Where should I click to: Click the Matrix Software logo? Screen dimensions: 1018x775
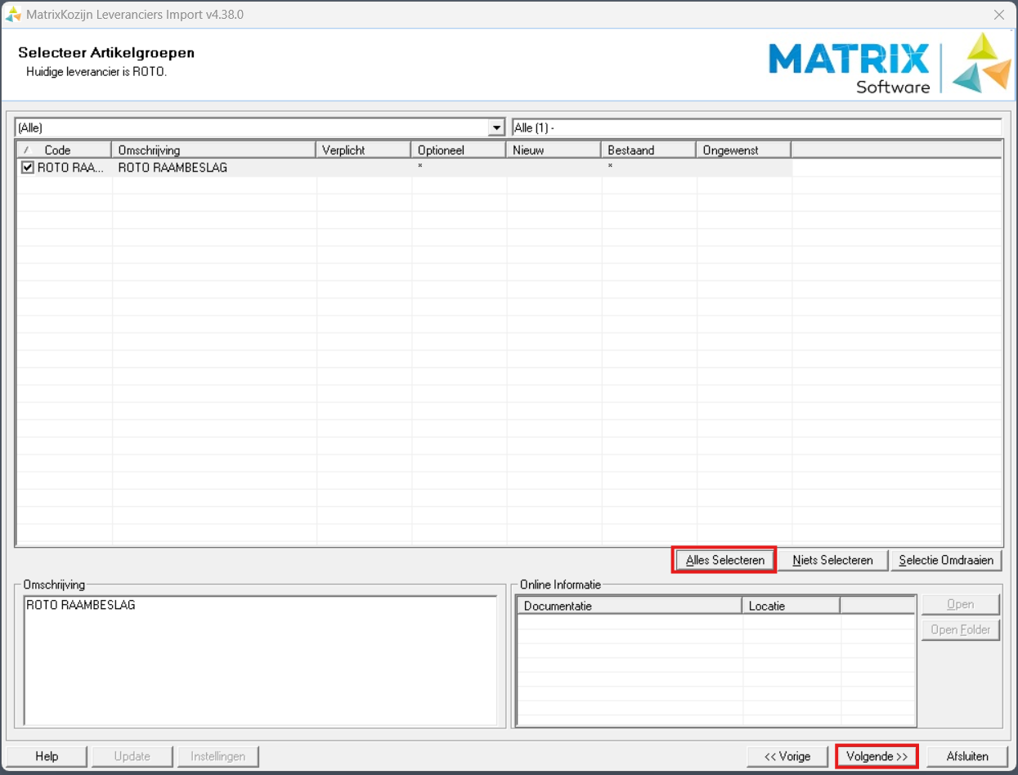(x=890, y=64)
